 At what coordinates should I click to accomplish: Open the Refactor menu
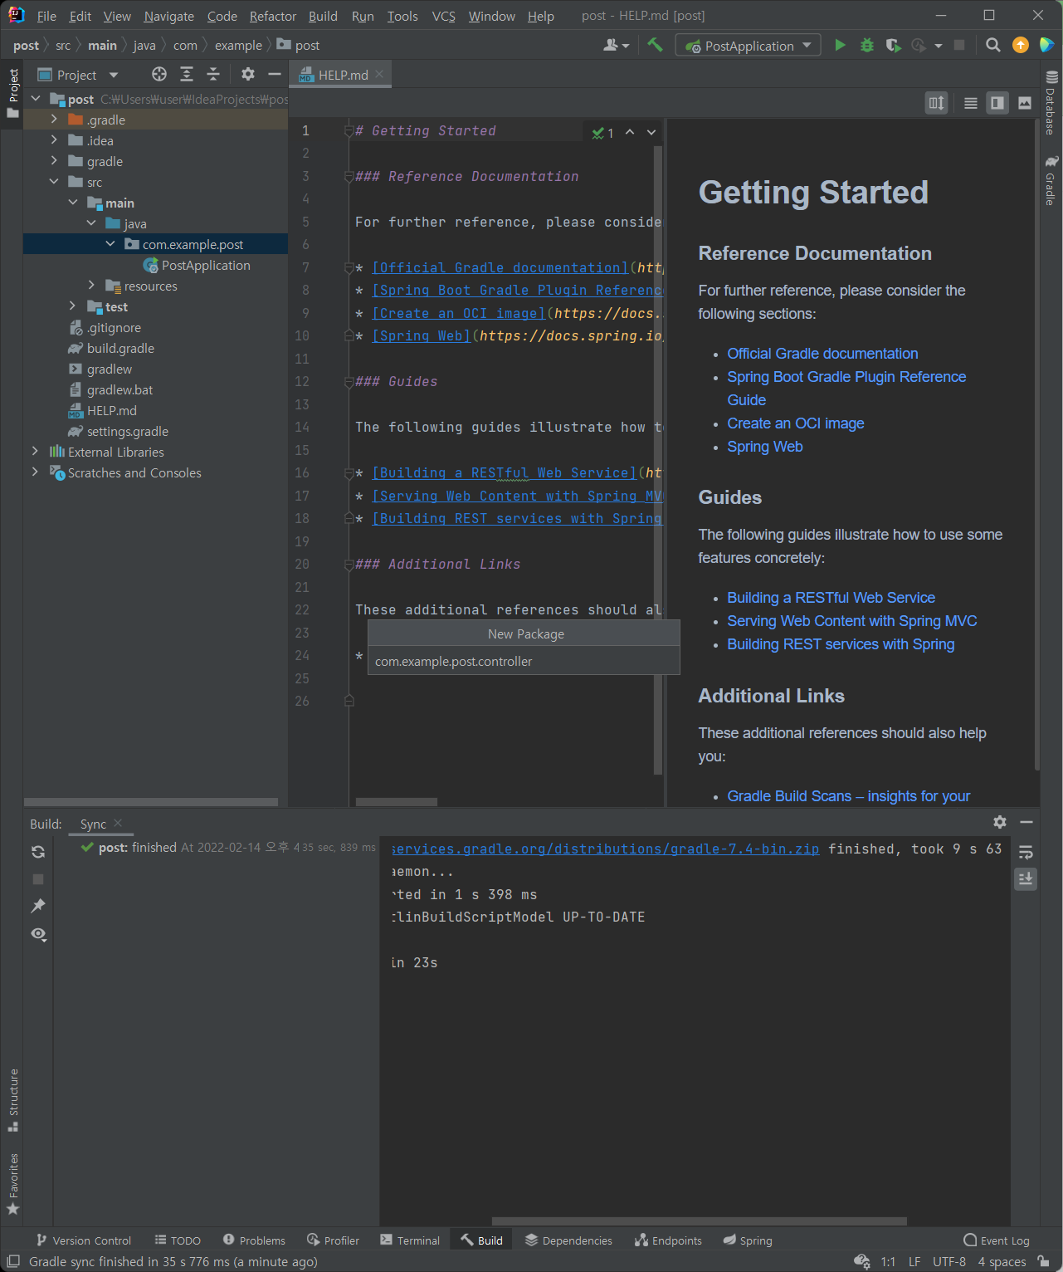coord(273,16)
